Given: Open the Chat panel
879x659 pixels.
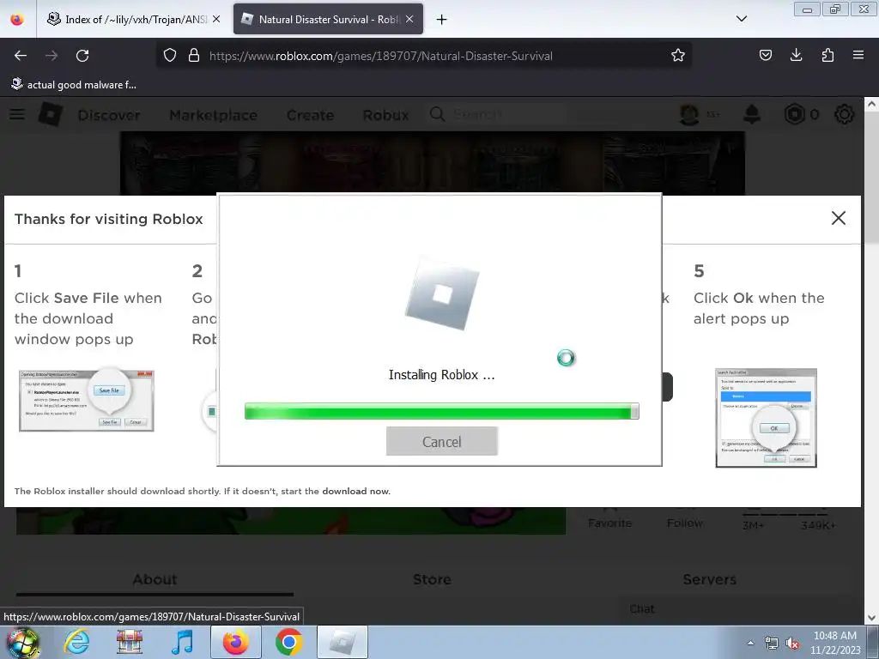Looking at the screenshot, I should [x=642, y=608].
